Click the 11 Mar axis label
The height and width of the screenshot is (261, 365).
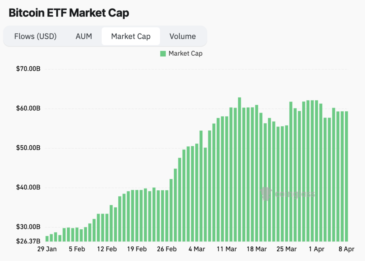pos(227,249)
